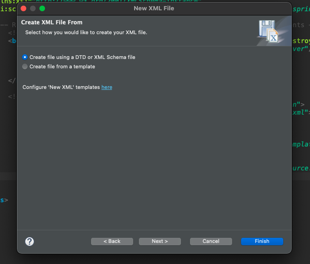Click the green zoom window button
310x264 pixels.
[42, 8]
